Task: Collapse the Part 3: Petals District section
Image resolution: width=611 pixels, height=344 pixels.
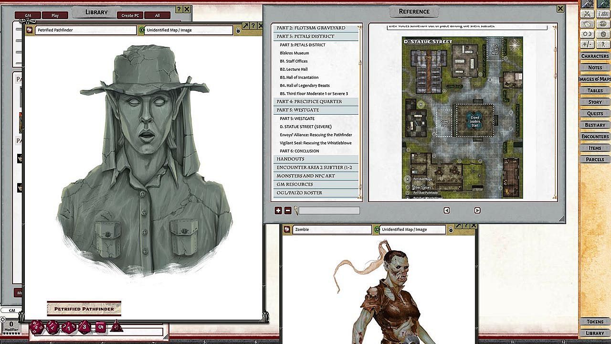Action: point(316,36)
